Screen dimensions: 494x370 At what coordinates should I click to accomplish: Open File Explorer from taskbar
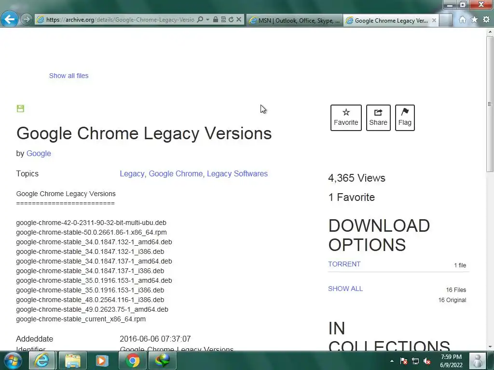point(73,360)
